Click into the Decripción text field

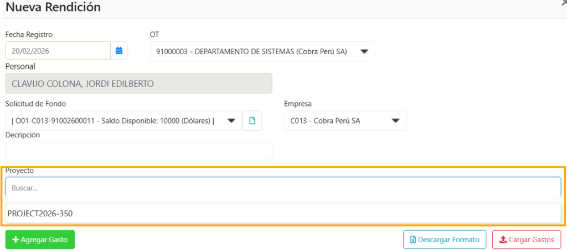coord(138,151)
